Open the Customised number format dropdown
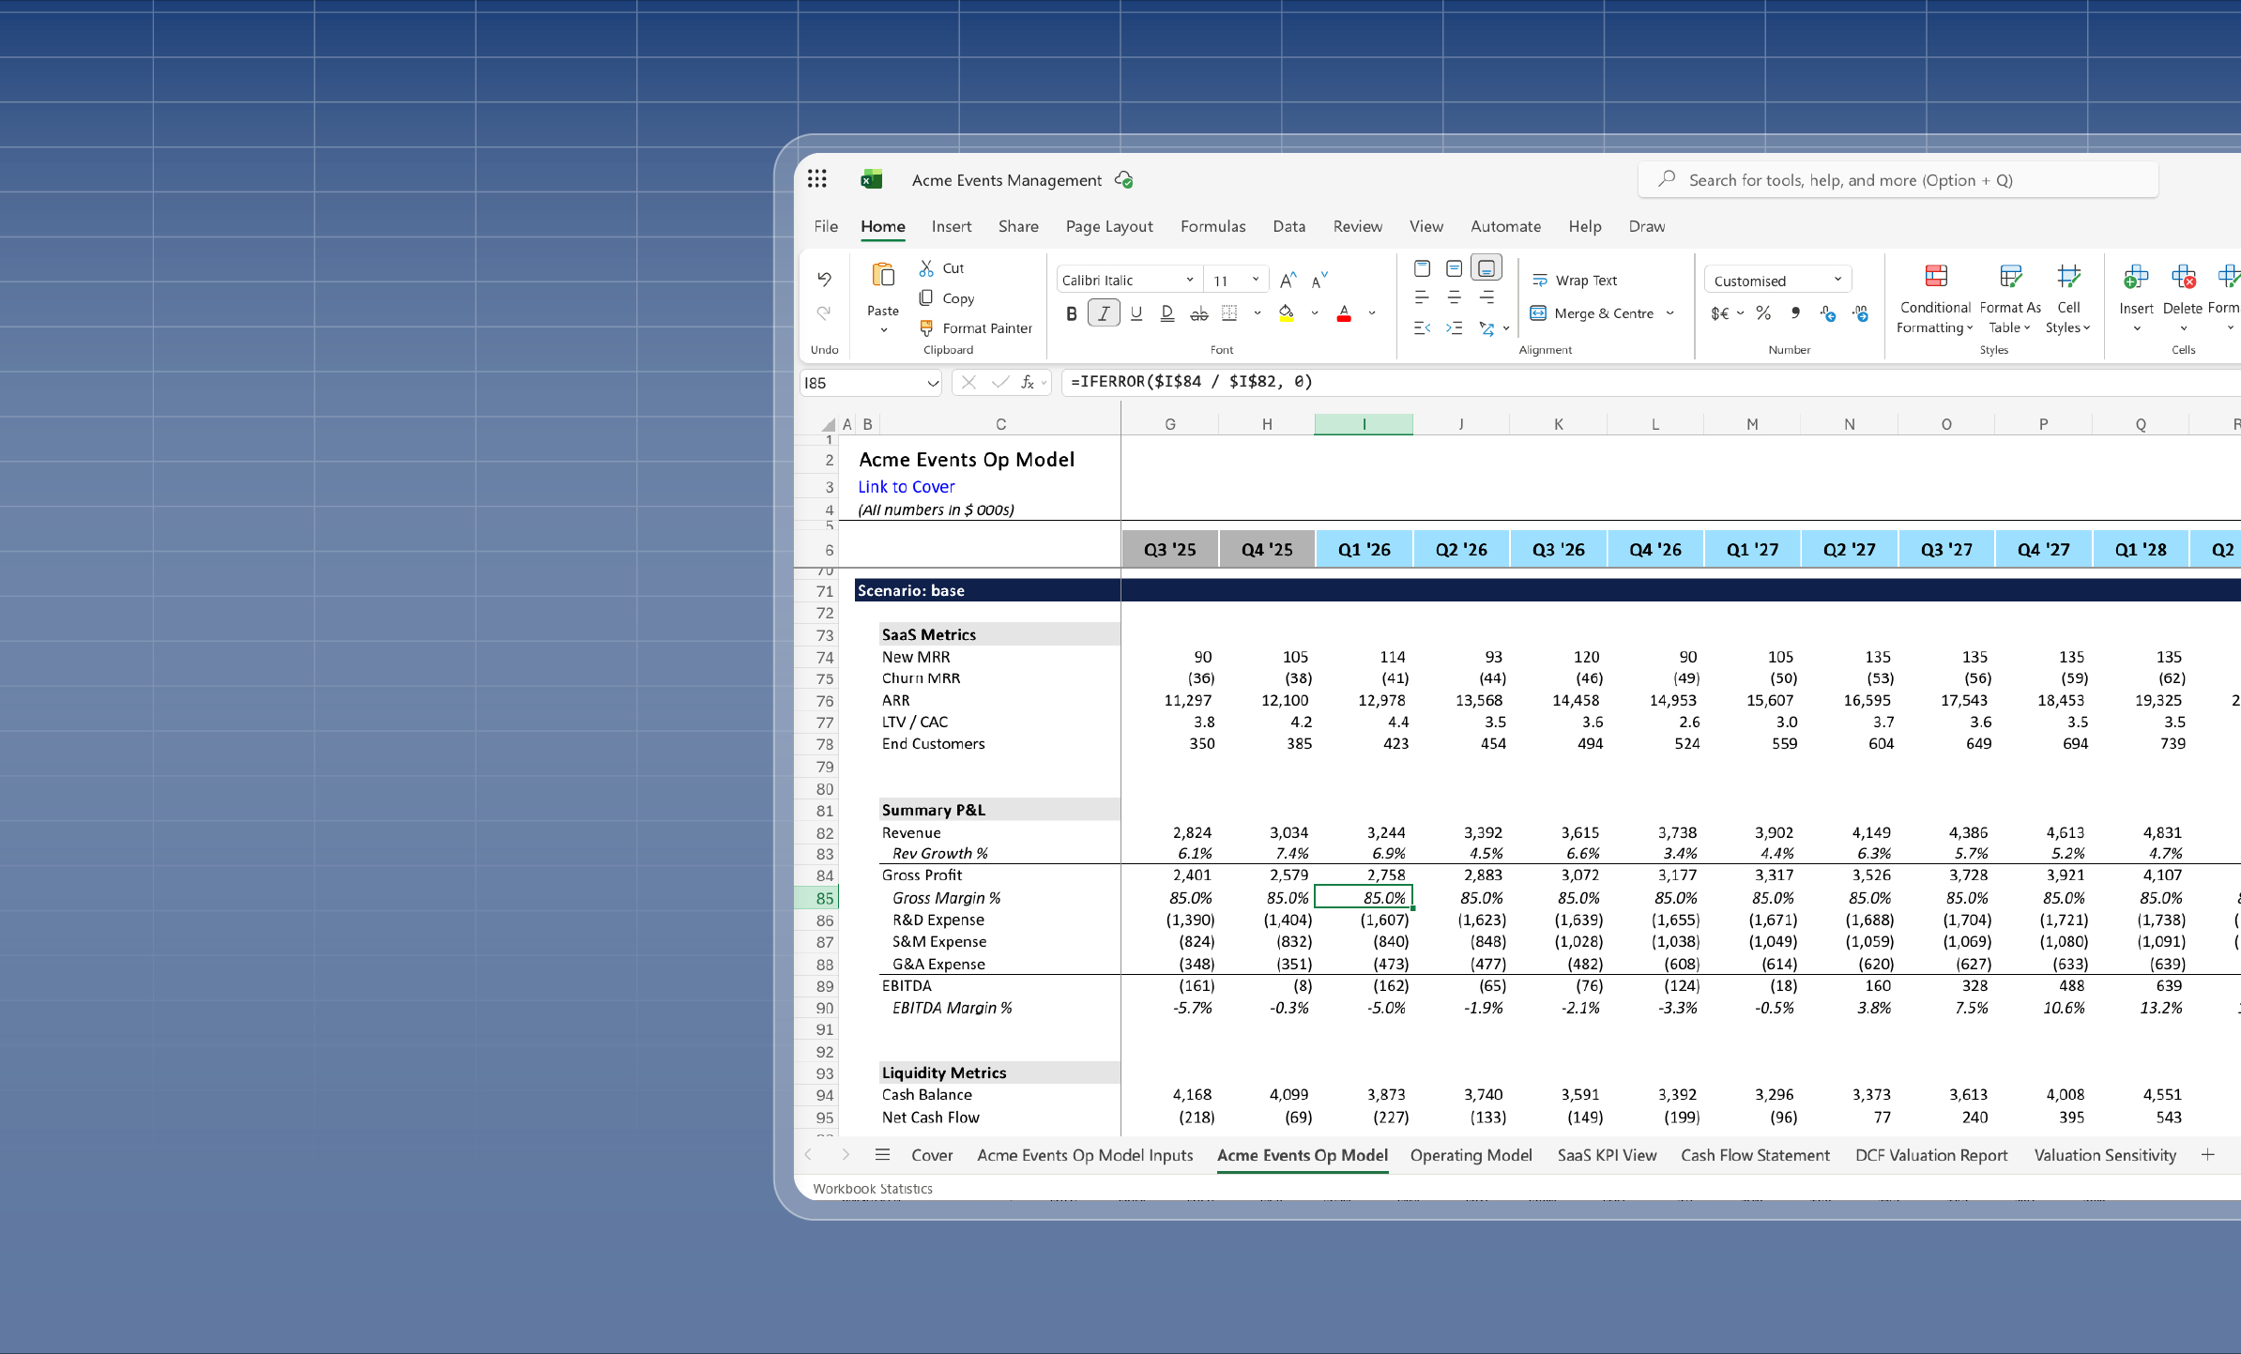2241x1354 pixels. point(1777,280)
